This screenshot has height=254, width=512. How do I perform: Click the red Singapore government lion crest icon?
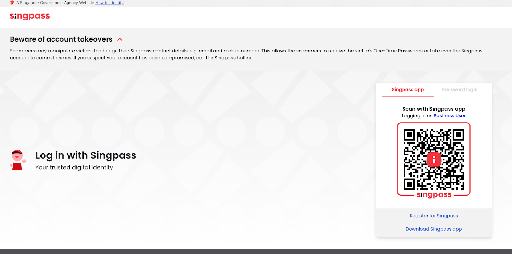coord(12,3)
